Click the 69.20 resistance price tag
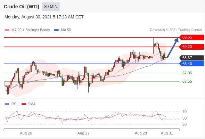Viewport: 205px width, 139px height. coord(191,47)
